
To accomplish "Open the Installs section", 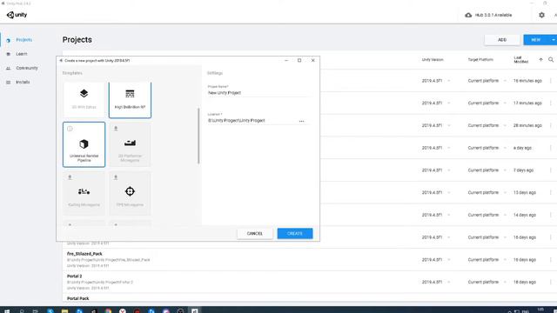I will 23,82.
